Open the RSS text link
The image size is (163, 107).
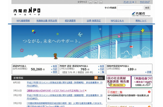[x=100, y=78]
